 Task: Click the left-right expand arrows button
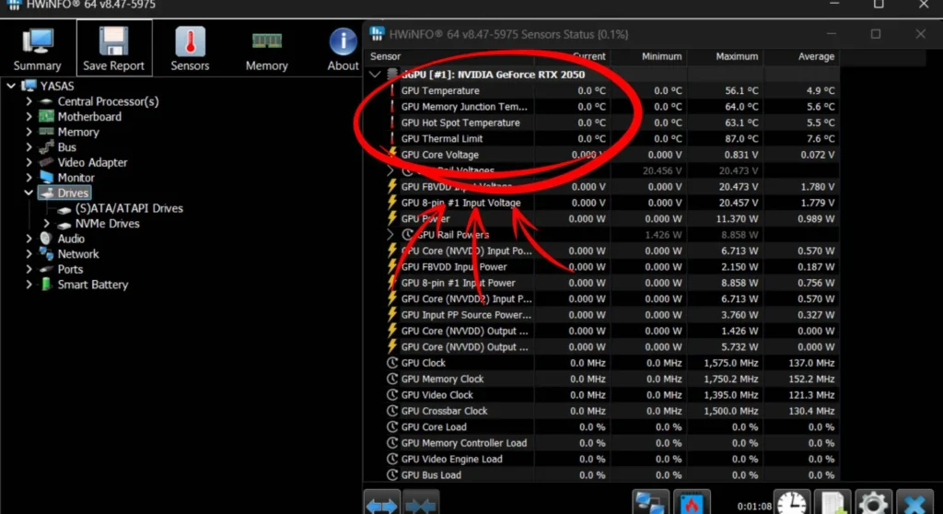point(382,502)
